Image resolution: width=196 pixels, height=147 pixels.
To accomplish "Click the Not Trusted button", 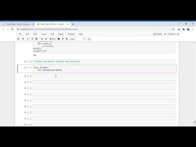I will (x=157, y=34).
